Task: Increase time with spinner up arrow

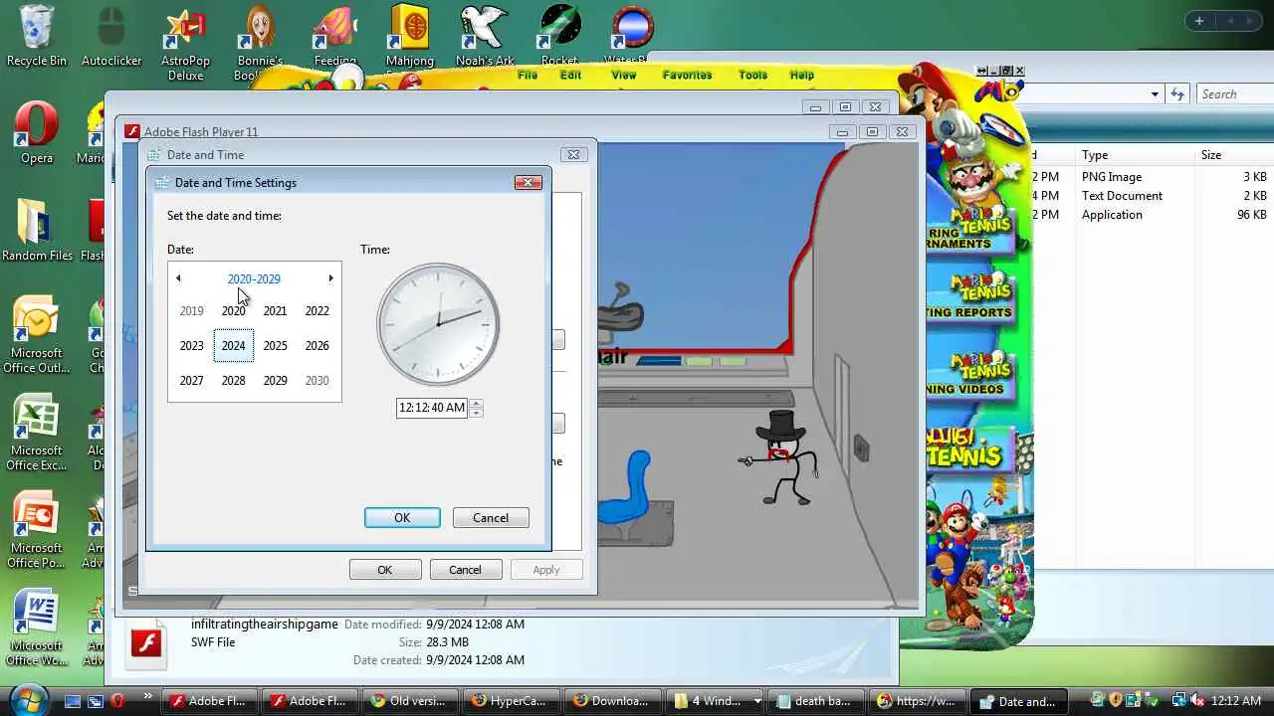Action: (x=476, y=403)
